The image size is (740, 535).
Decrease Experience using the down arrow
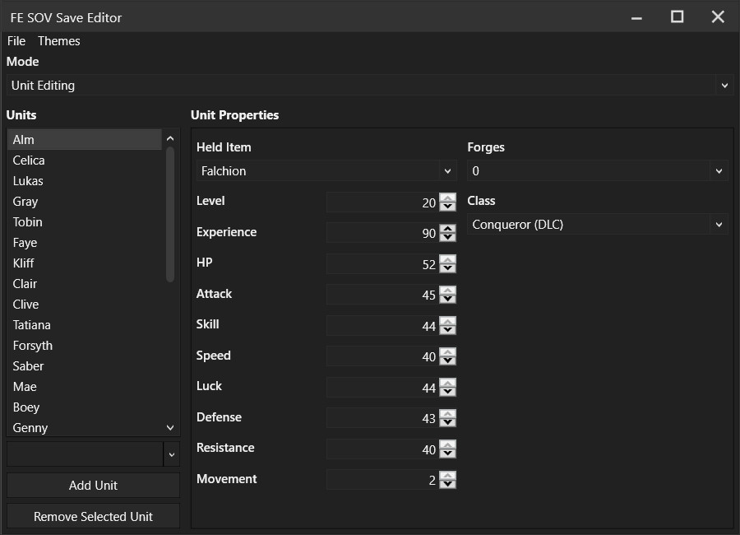pyautogui.click(x=447, y=237)
